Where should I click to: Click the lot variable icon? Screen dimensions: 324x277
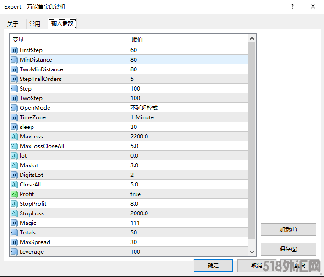point(14,156)
